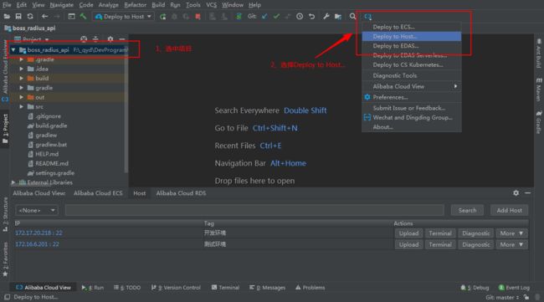Open the Ant Build side tool window

pos(539,53)
